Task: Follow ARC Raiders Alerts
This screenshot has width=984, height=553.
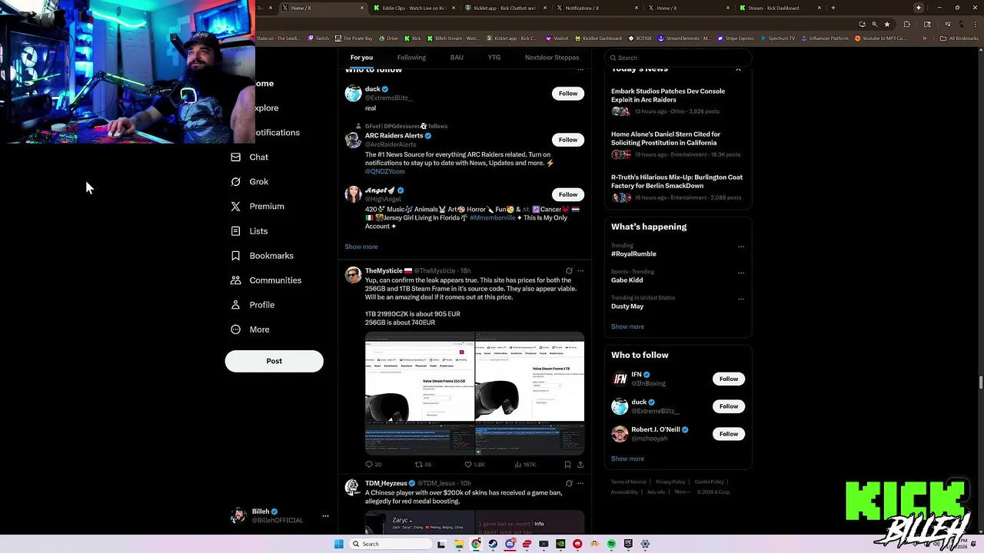Action: point(568,140)
